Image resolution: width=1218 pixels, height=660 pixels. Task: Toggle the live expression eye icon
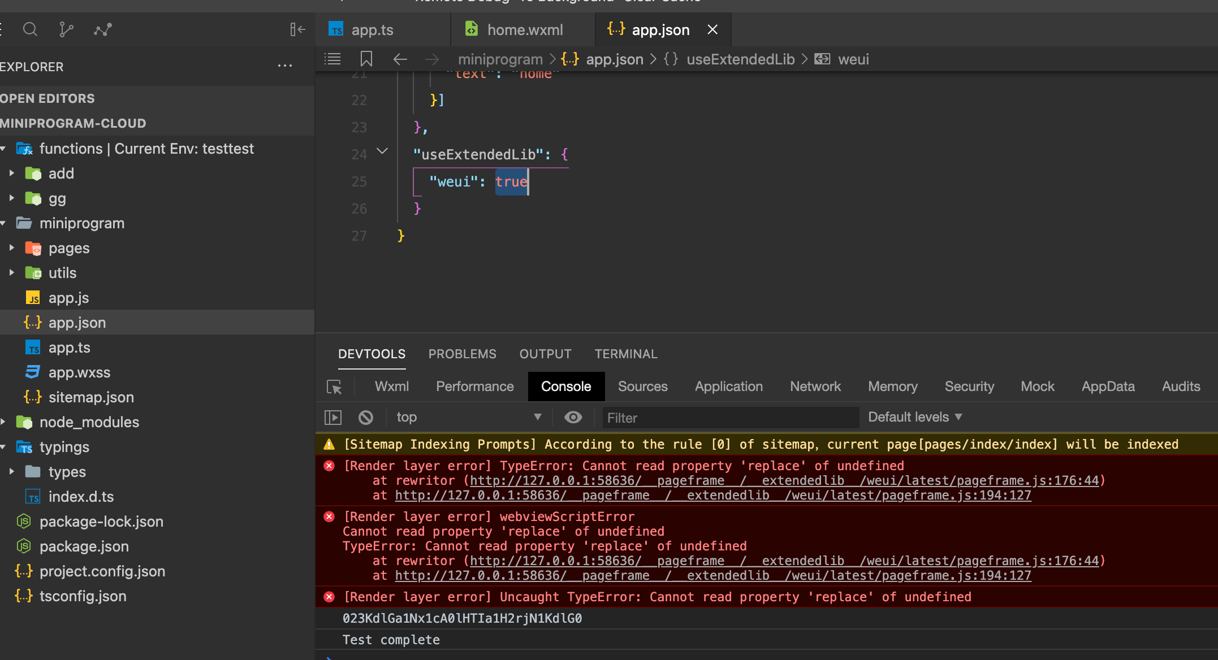pyautogui.click(x=573, y=418)
